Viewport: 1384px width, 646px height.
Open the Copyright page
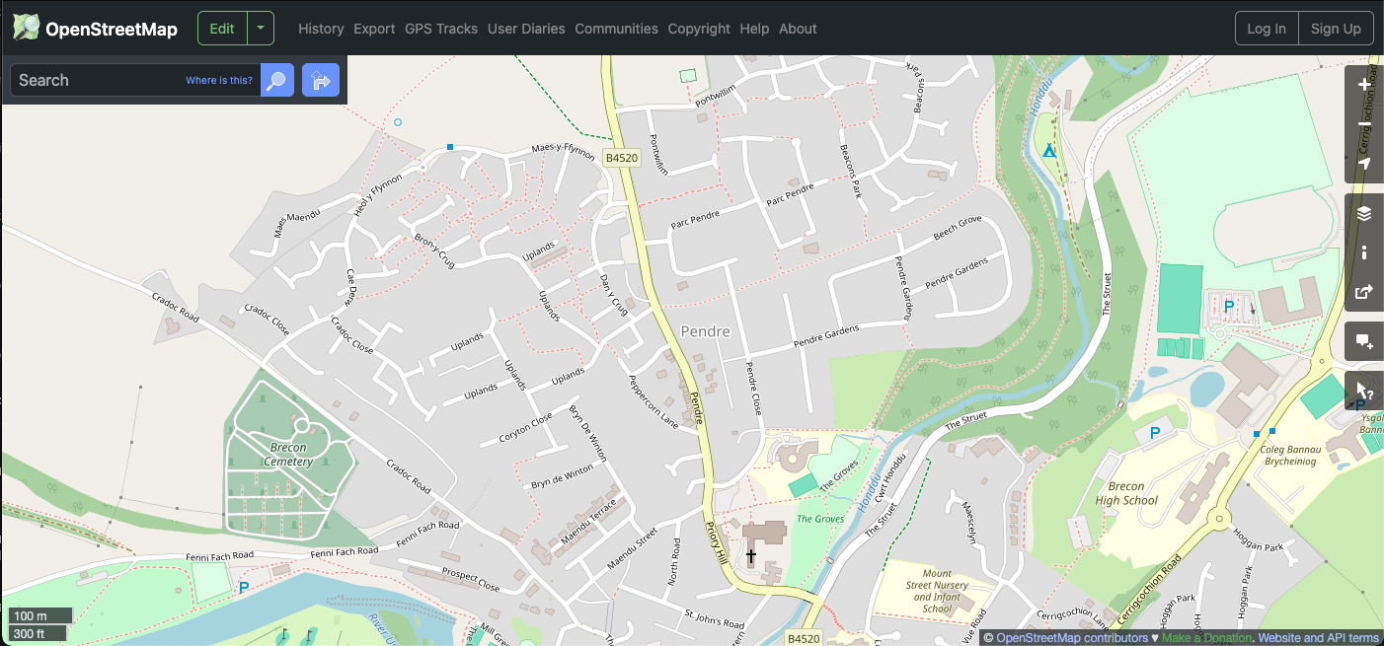pos(699,29)
